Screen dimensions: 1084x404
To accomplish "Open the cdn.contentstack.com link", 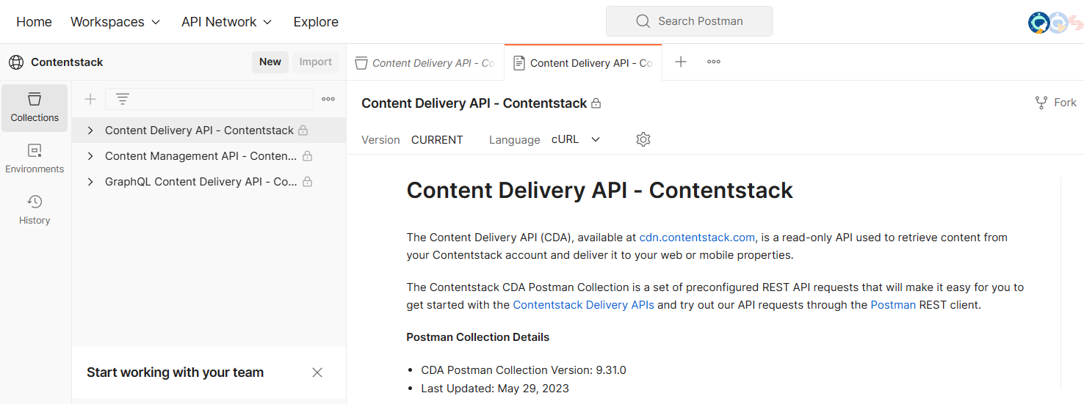I will (x=698, y=238).
